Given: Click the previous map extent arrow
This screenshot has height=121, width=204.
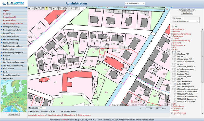Looking at the screenshot, I should click(29, 8).
